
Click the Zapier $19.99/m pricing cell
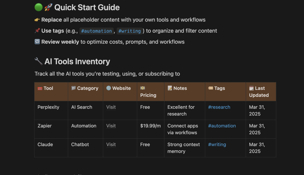point(150,126)
